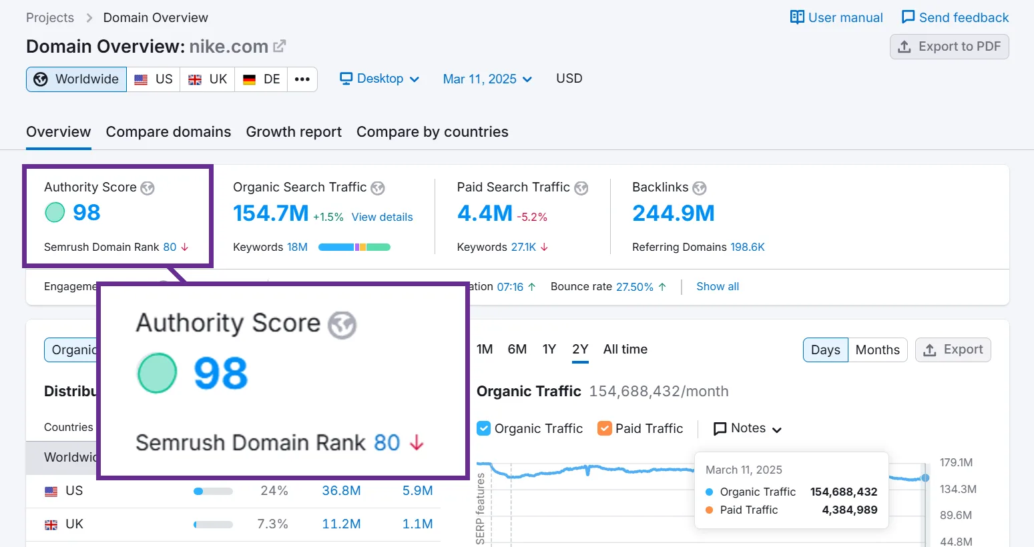Viewport: 1034px width, 547px height.
Task: Select the UK database button
Action: coord(208,79)
